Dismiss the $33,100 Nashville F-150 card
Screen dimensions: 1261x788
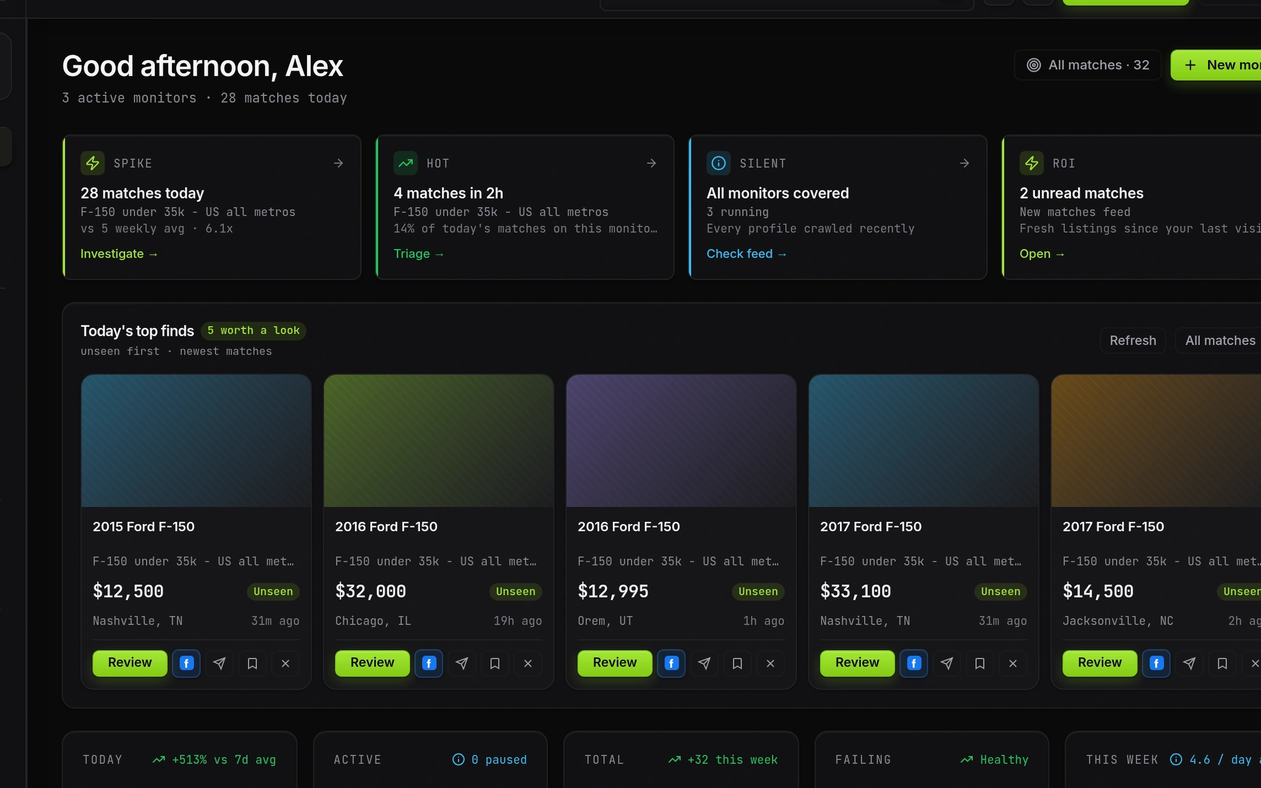(x=1013, y=663)
